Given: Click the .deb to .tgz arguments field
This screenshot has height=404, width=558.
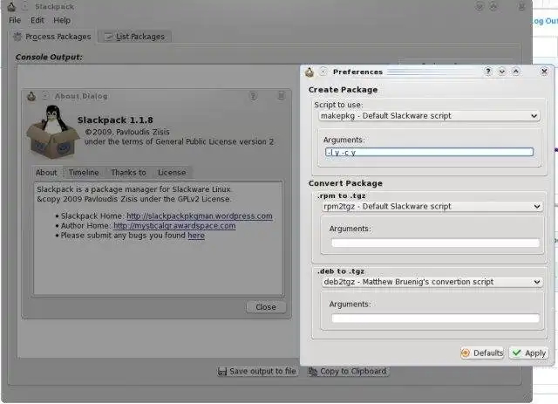Looking at the screenshot, I should click(435, 318).
